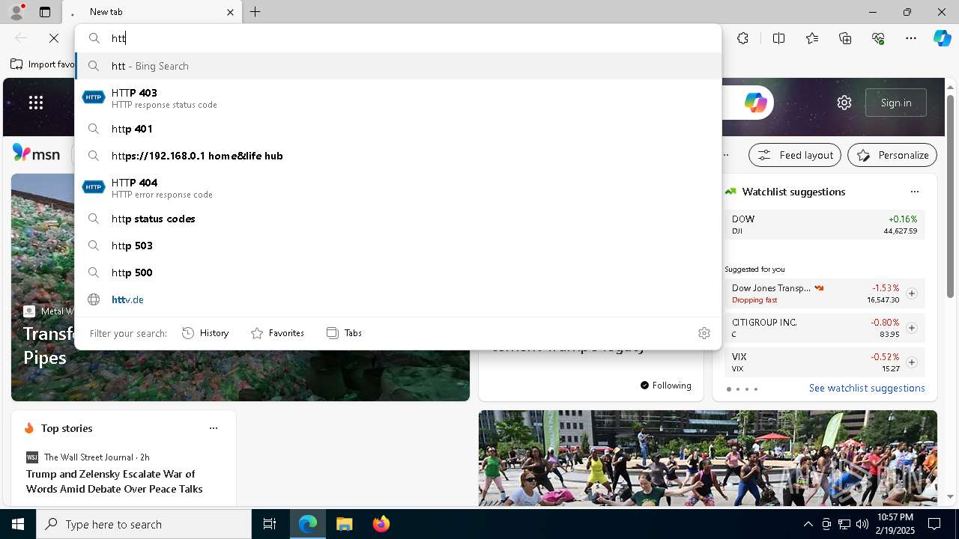The width and height of the screenshot is (959, 539).
Task: Select the HTTP 404 suggestion
Action: (x=398, y=188)
